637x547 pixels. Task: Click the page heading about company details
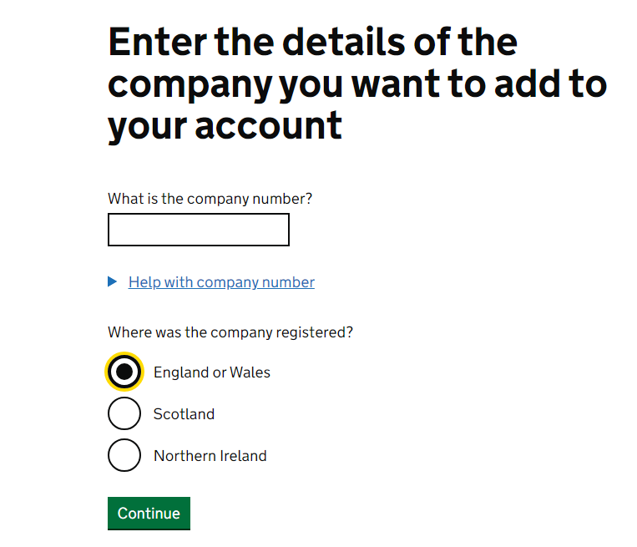357,84
